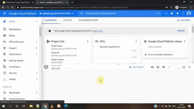Click the Compute Engine chip icon
Image resolution: width=194 pixels, height=109 pixels.
pyautogui.click(x=5, y=99)
